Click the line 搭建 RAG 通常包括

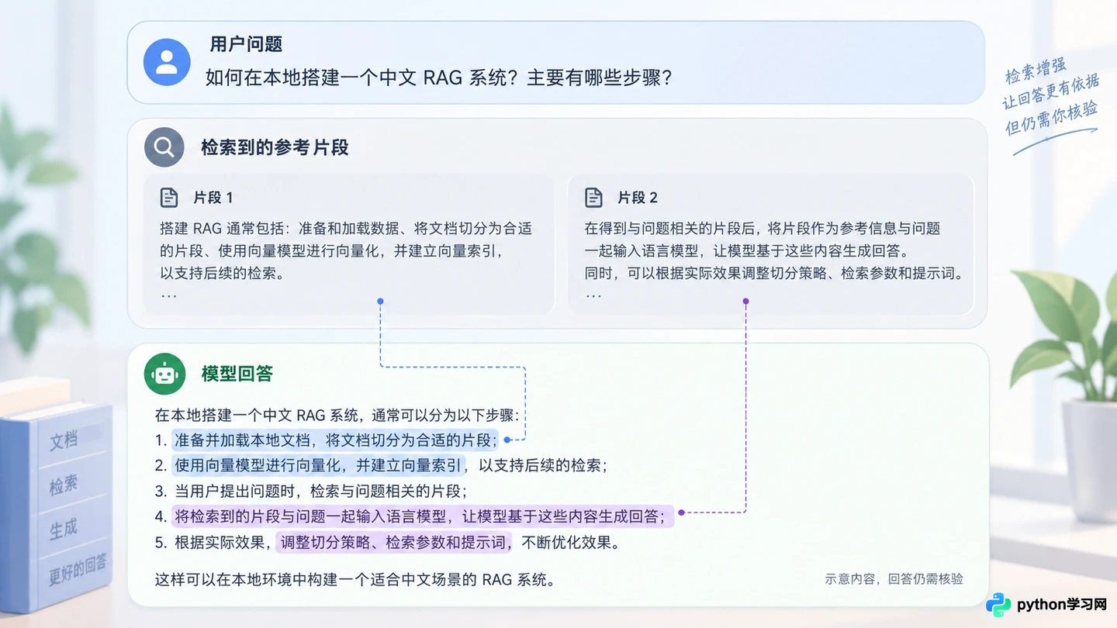tap(346, 229)
